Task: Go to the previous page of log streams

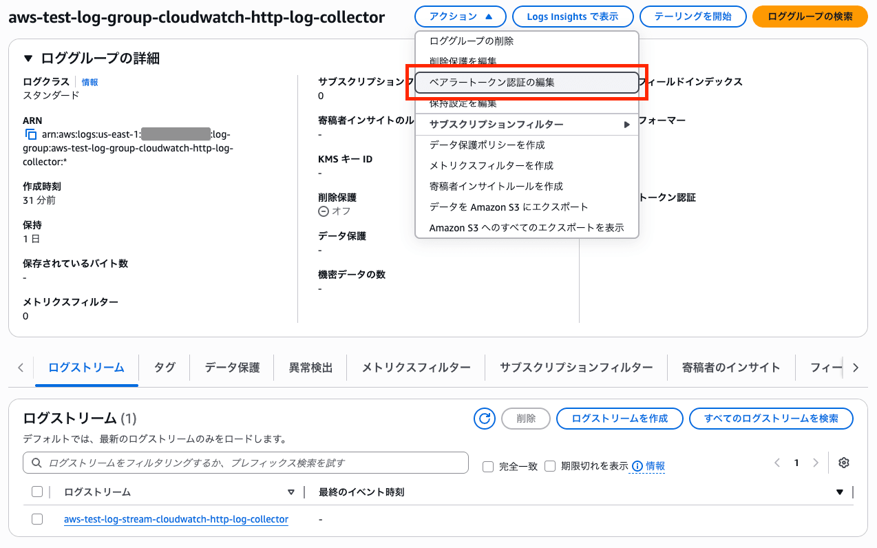Action: click(777, 462)
